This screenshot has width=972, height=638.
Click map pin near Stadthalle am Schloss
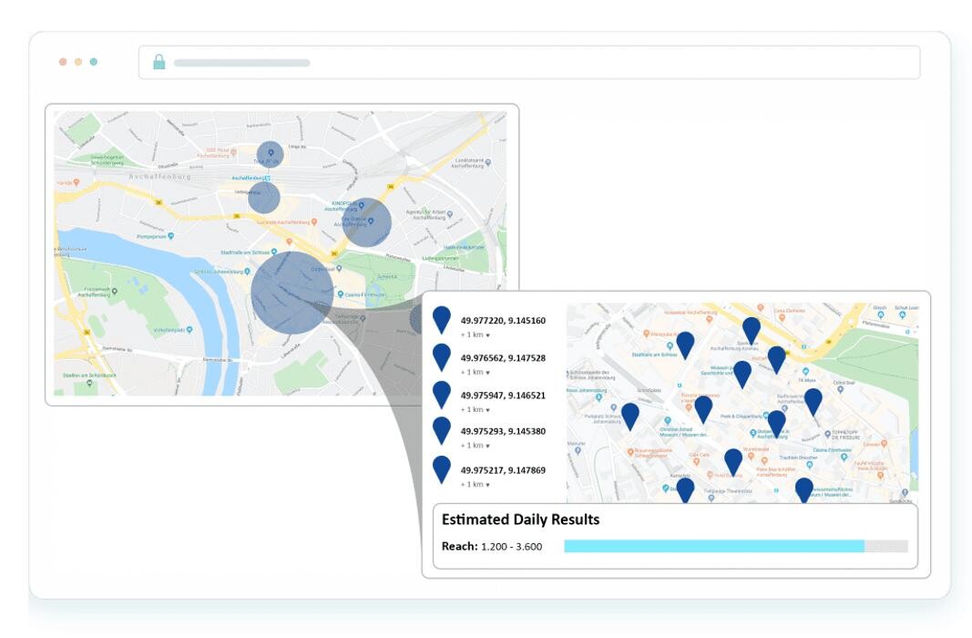685,345
